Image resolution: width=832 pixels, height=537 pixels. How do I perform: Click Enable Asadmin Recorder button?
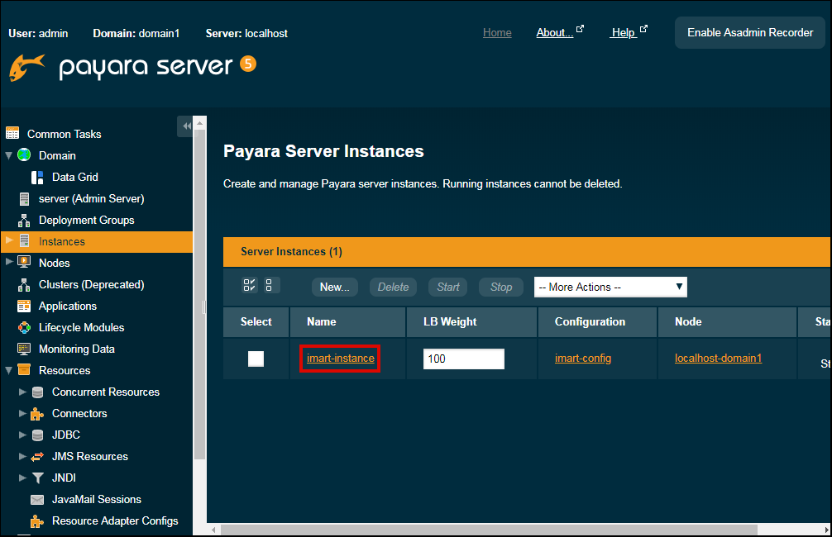pos(749,33)
